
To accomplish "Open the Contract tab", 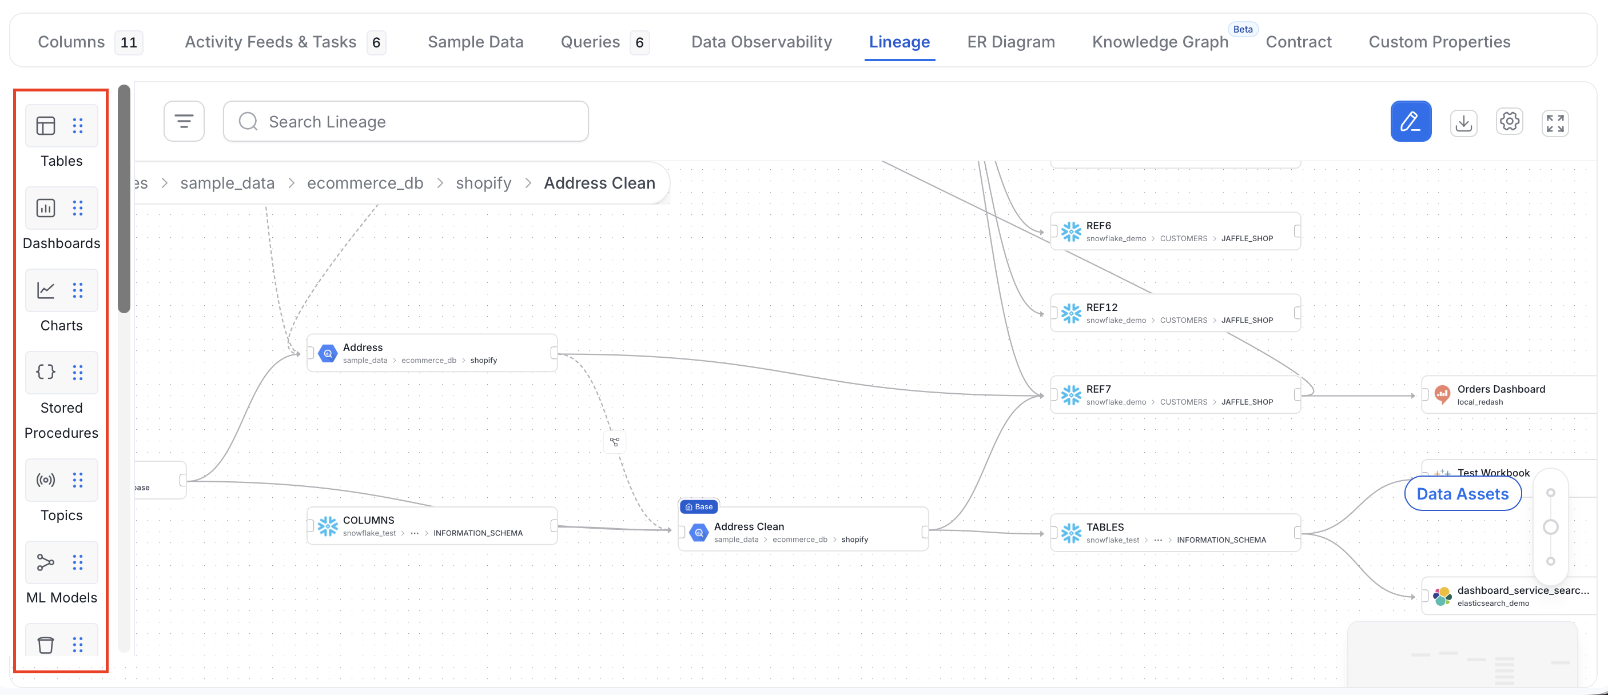I will click(x=1299, y=42).
